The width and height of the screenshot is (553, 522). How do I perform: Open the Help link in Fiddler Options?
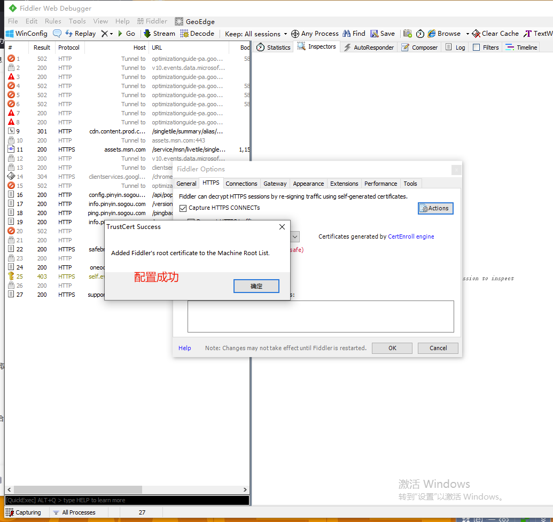(184, 348)
